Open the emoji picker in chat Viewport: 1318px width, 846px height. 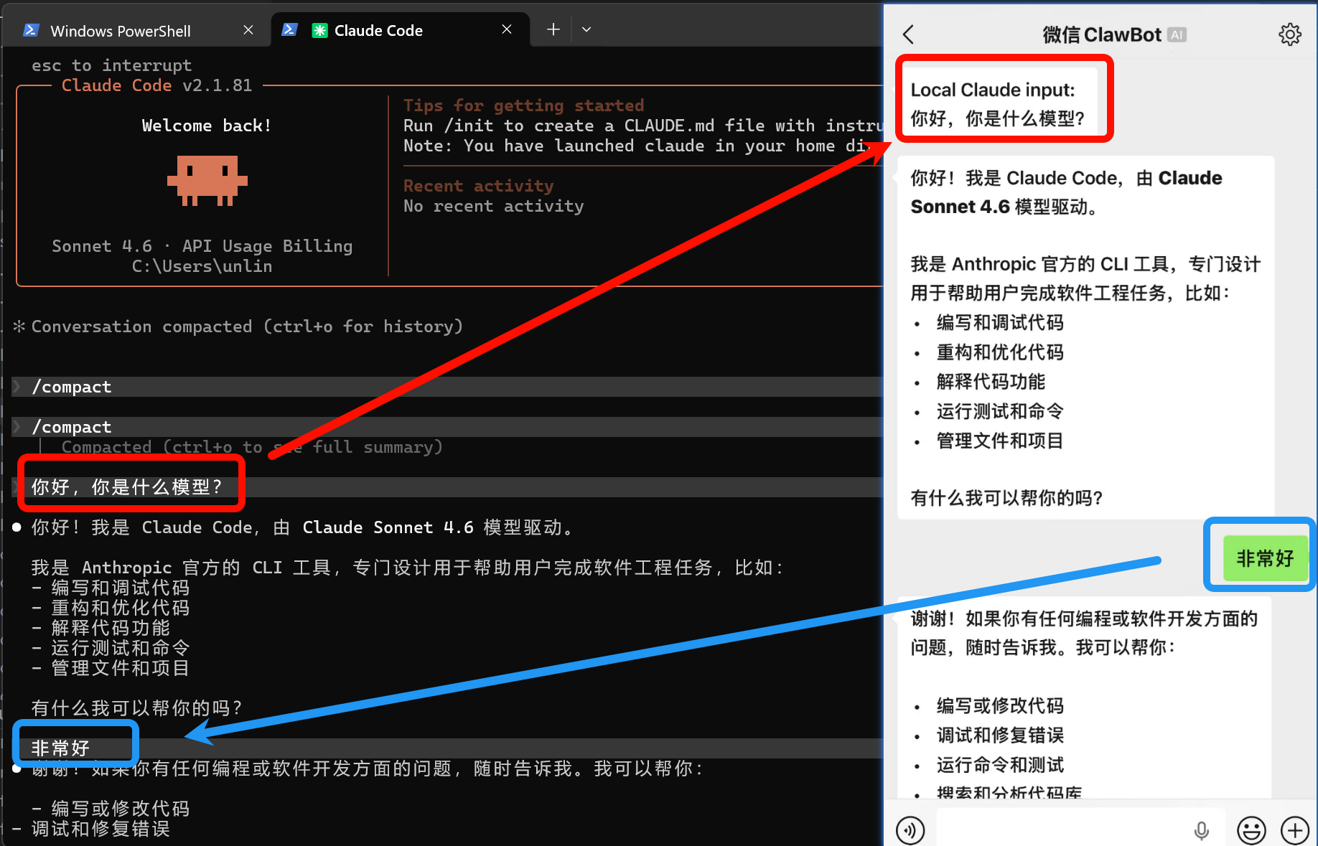(1251, 830)
